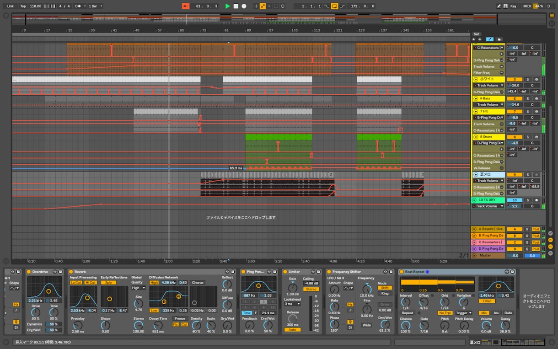Click the Stop transport button

coord(236,6)
